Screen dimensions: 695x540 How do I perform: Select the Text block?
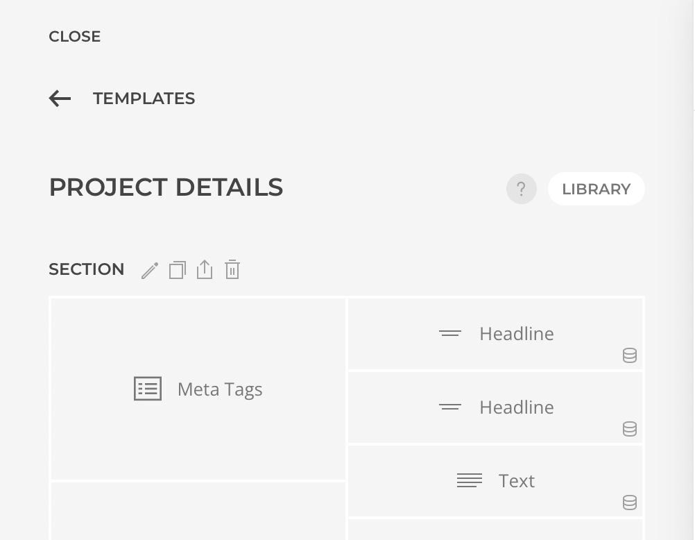click(x=516, y=481)
